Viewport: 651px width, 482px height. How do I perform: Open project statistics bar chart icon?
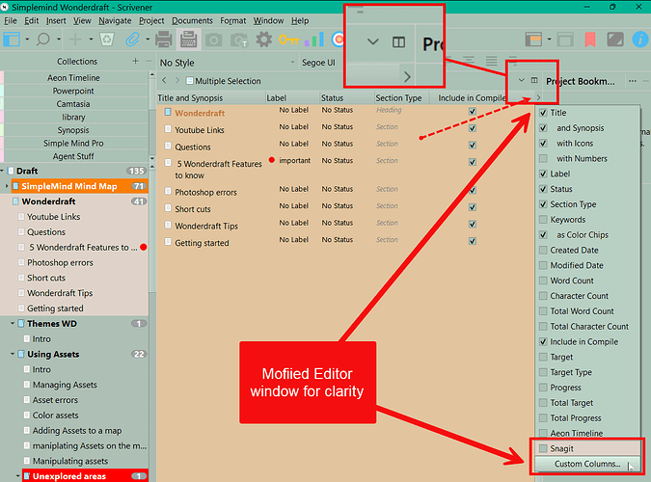(313, 40)
